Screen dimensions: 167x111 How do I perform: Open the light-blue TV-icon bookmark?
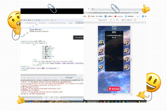(132, 16)
